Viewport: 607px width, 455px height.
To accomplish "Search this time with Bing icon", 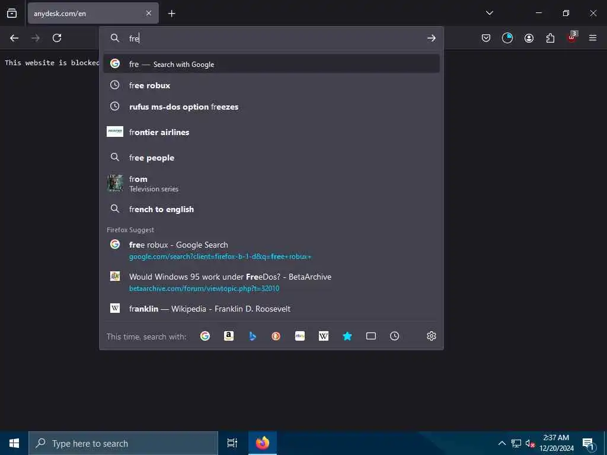I will 253,336.
